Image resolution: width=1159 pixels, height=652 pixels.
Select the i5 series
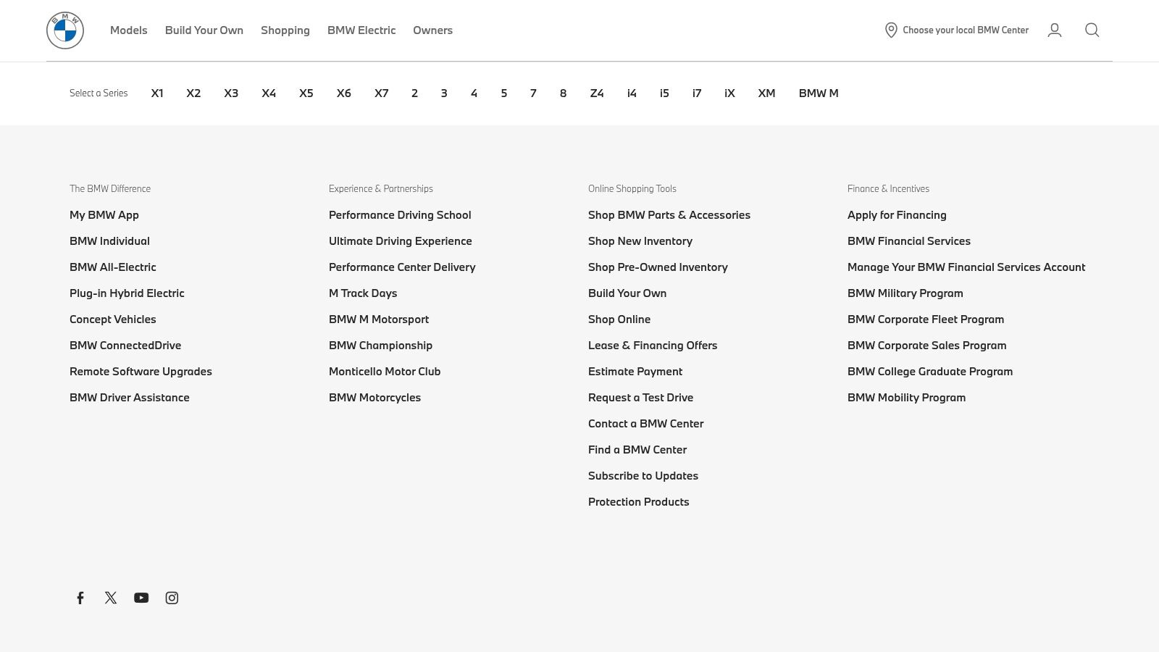[x=664, y=93]
